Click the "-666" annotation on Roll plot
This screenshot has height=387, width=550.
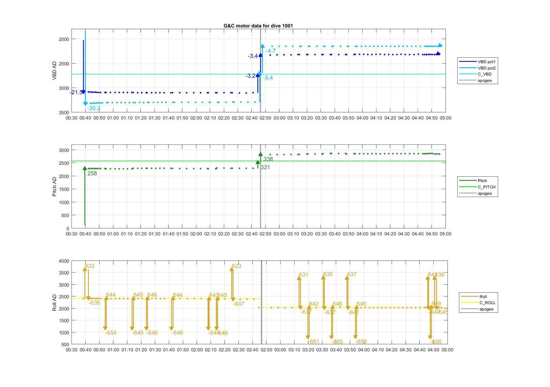click(x=436, y=342)
